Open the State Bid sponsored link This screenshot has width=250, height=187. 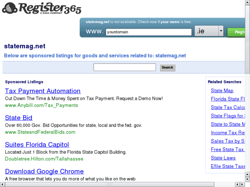point(19,118)
